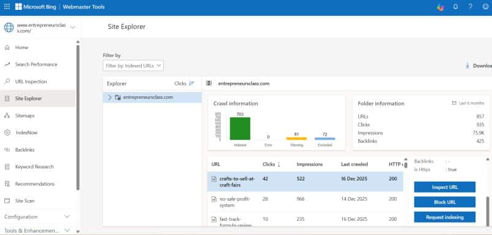Open the Filter by Indexed URLs dropdown
Image resolution: width=492 pixels, height=235 pixels.
[133, 66]
